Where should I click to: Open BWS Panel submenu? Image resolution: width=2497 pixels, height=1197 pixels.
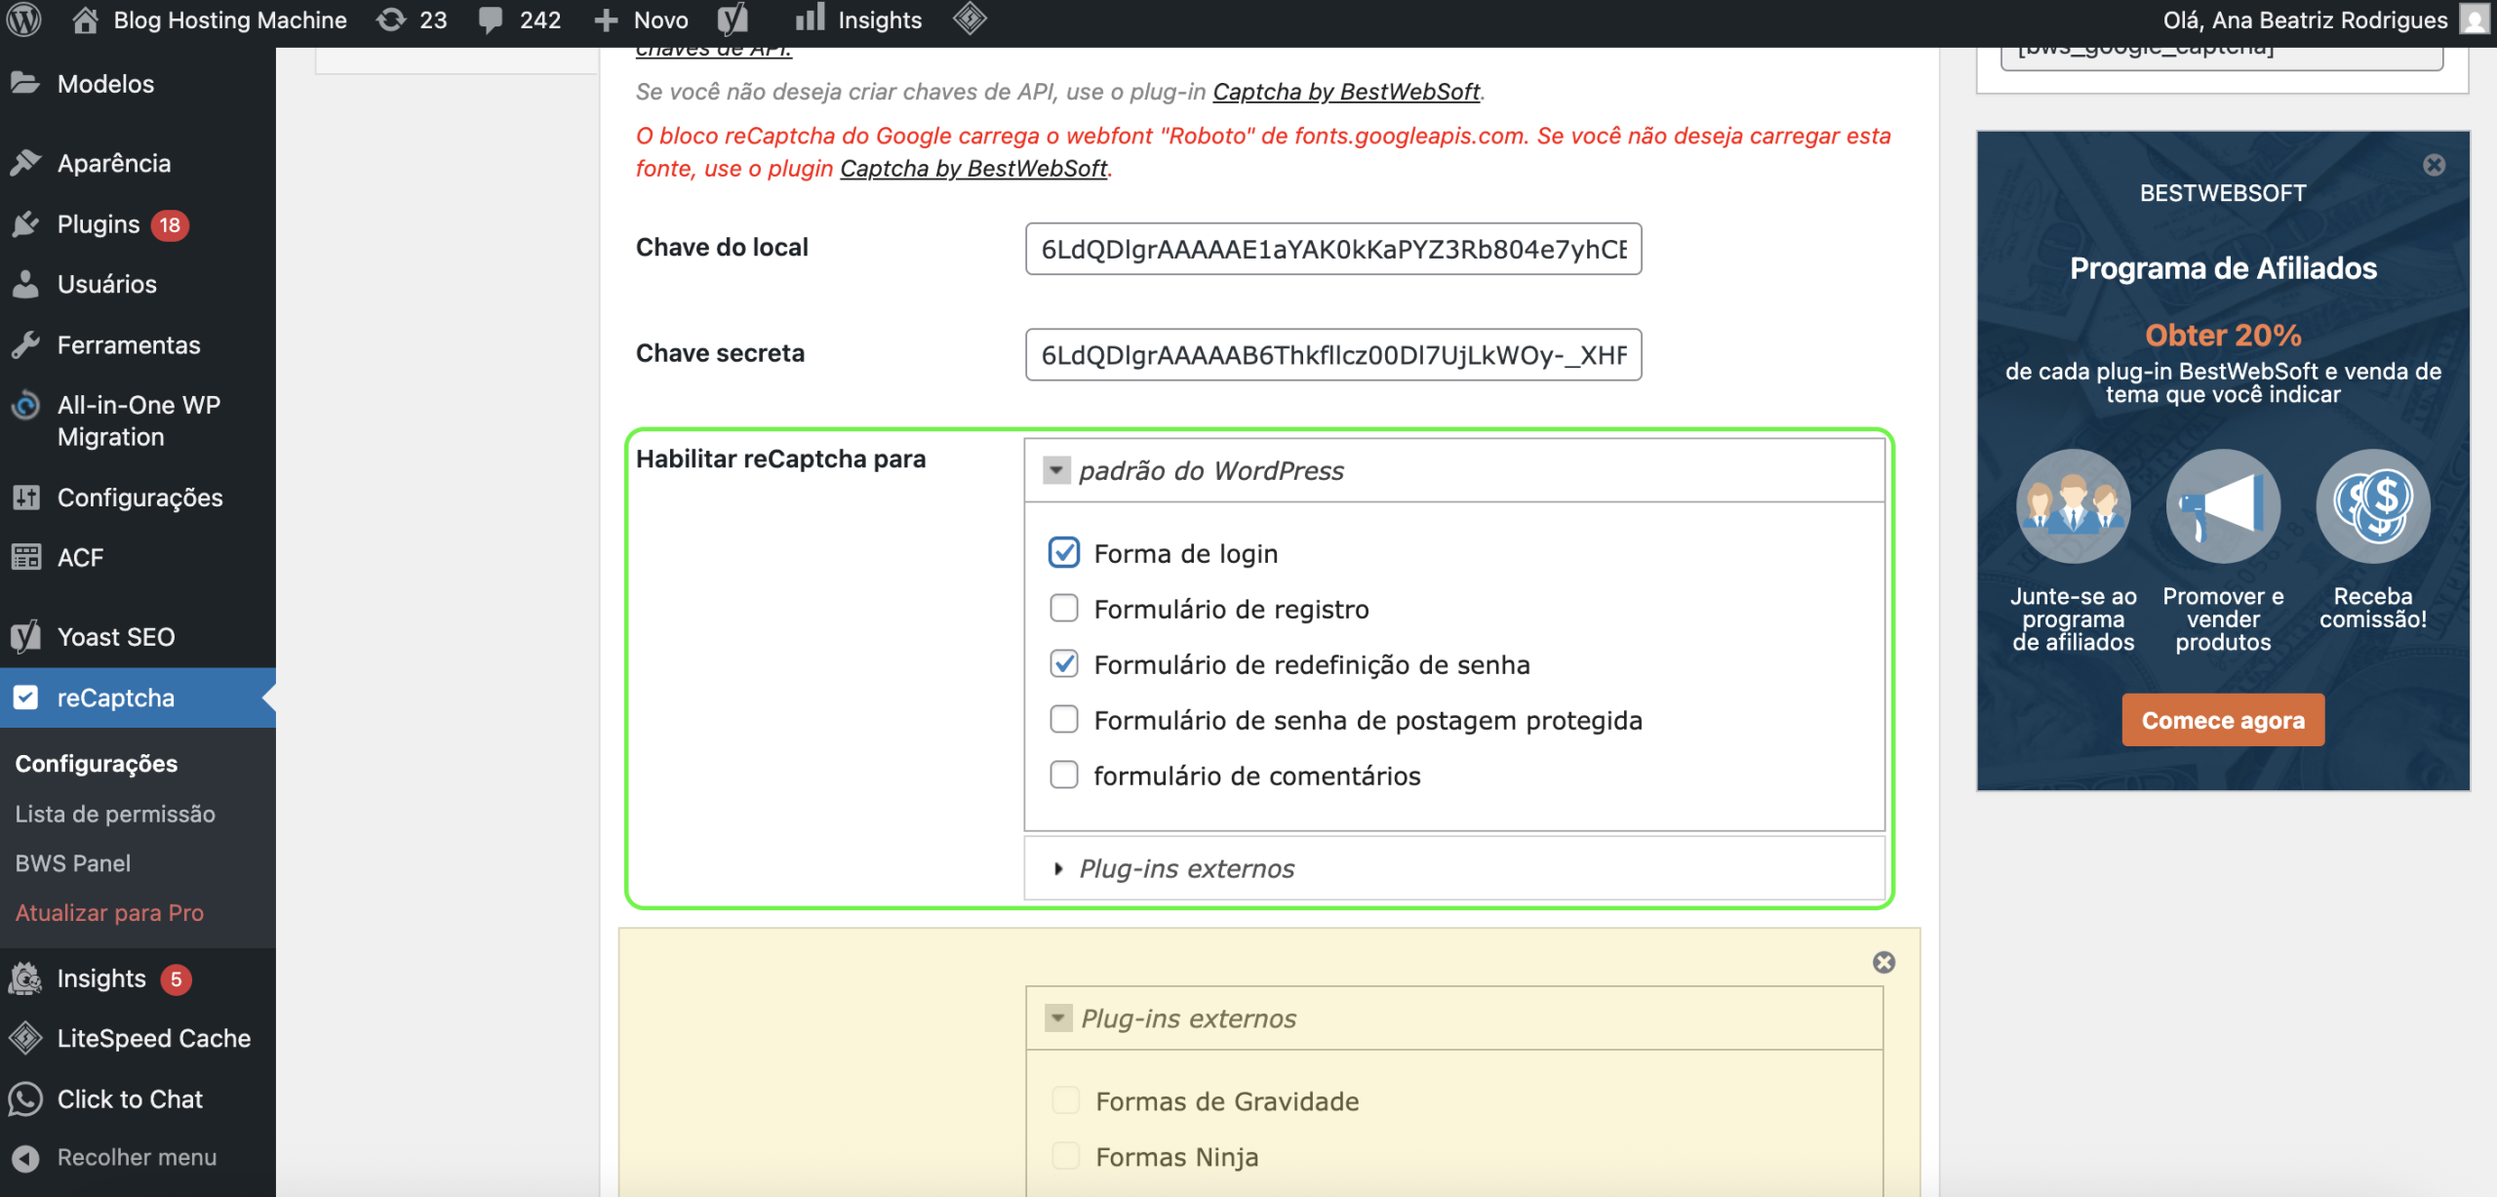click(73, 863)
